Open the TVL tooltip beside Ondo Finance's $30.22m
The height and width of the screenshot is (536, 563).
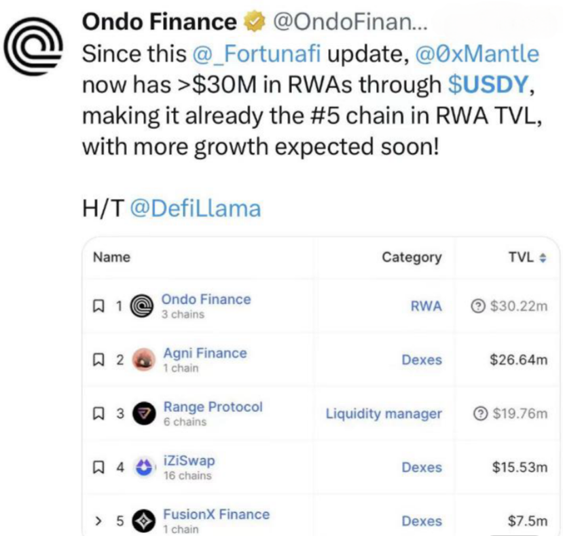click(477, 305)
